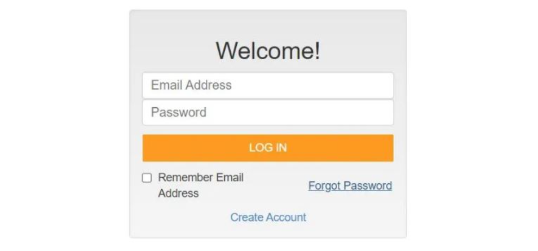Focus the Password input field

268,113
